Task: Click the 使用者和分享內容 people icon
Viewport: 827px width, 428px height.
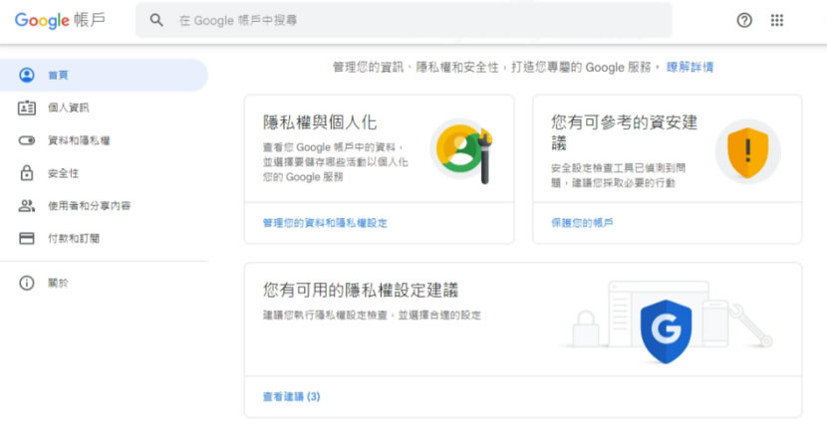Action: [x=27, y=206]
